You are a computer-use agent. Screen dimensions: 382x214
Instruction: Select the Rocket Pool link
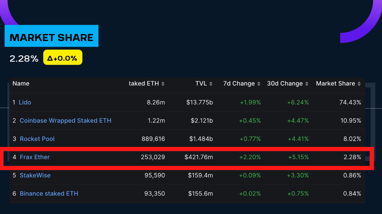(37, 139)
